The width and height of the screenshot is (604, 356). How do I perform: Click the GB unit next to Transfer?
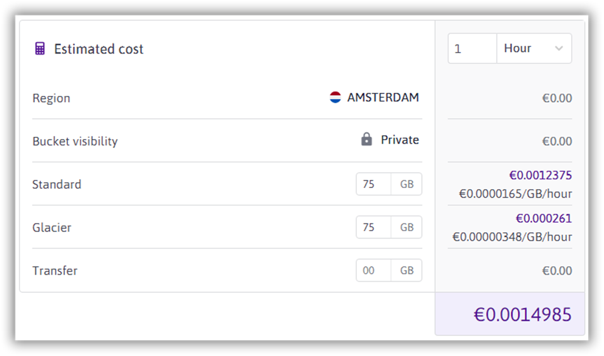[x=406, y=270]
